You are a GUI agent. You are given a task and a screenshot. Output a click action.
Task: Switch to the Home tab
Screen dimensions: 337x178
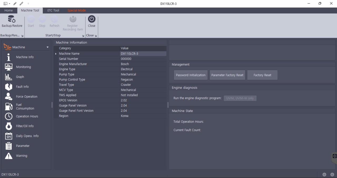(8, 11)
